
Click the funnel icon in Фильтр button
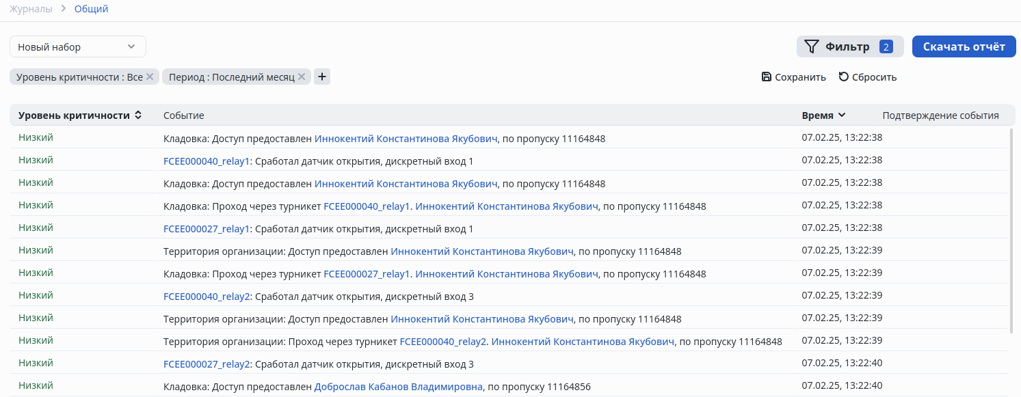coord(811,46)
